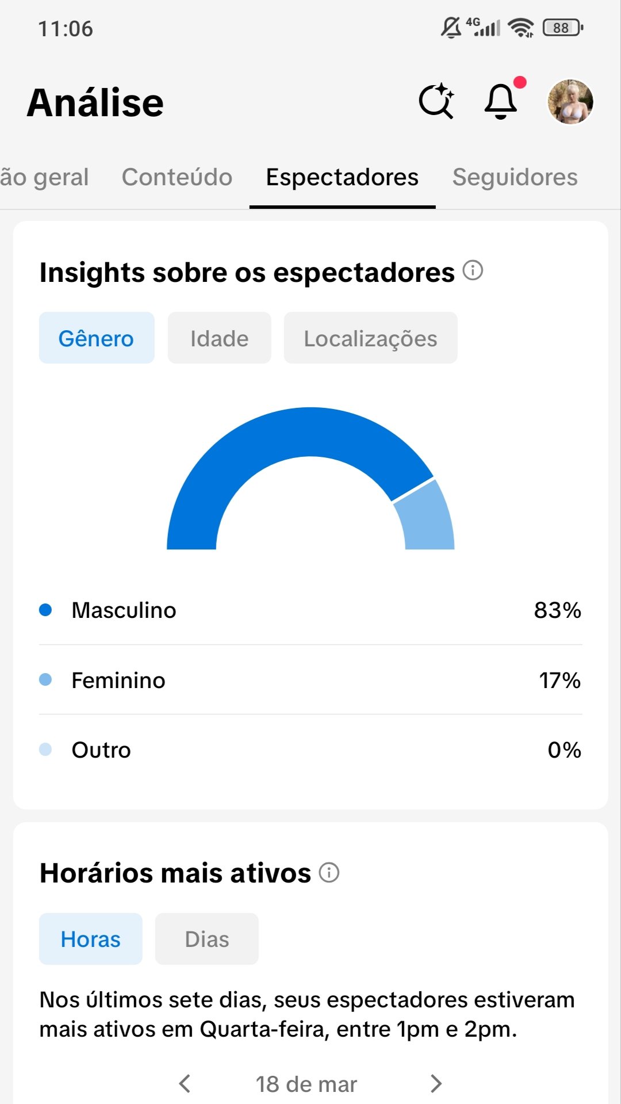Switch insights to Idade
The height and width of the screenshot is (1104, 621).
(x=219, y=338)
